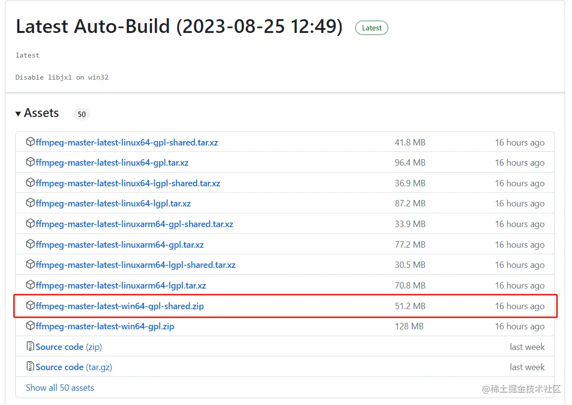Image resolution: width=572 pixels, height=405 pixels.
Task: Click the 'Disable libjxl on win32' text
Action: tap(62, 77)
